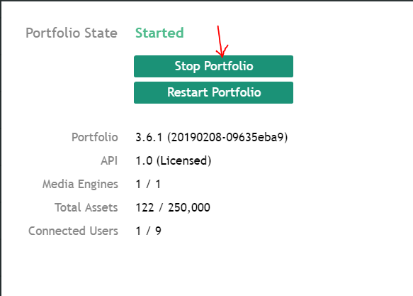Screen dimensions: 413x296
Task: Click the Connected Users label
Action: click(x=73, y=231)
